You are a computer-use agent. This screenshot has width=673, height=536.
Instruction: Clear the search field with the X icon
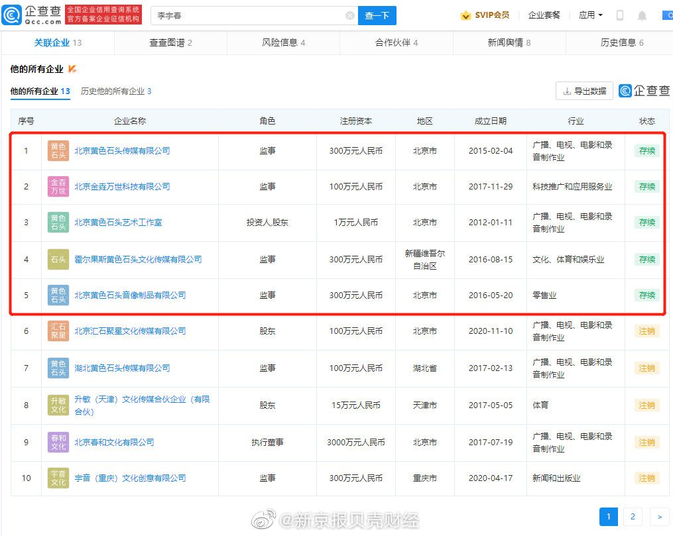(350, 16)
